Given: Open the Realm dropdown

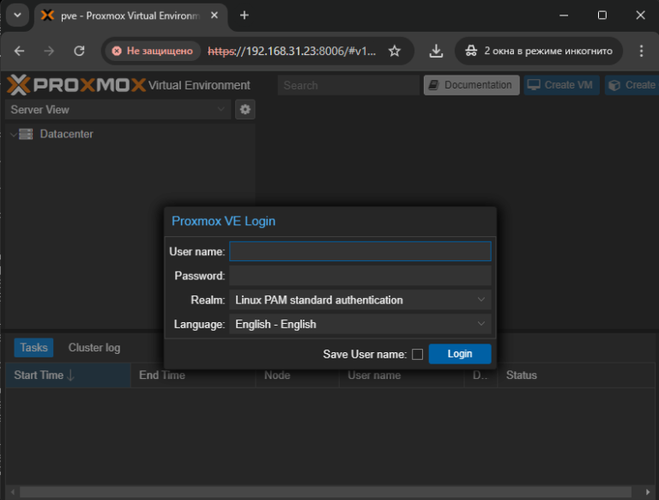Looking at the screenshot, I should click(360, 300).
